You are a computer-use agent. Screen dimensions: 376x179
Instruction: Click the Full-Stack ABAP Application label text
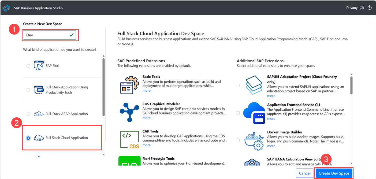pyautogui.click(x=67, y=114)
